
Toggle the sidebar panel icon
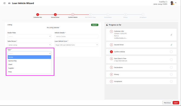5,3
